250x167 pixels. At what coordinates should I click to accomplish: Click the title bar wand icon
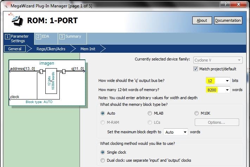6,6
